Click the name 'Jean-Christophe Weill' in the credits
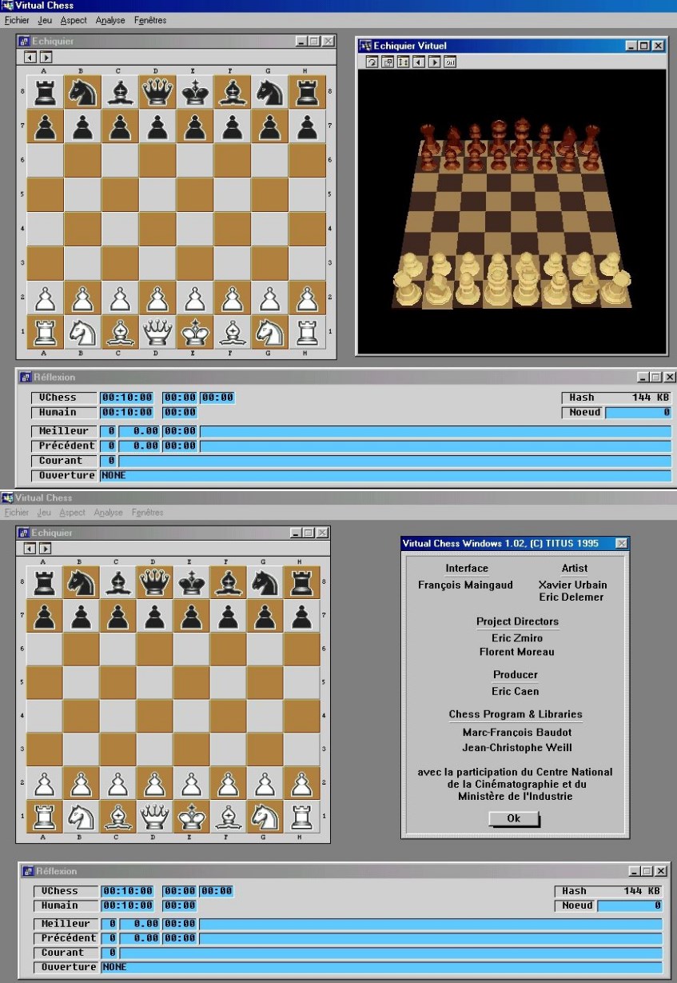This screenshot has height=983, width=677. [x=517, y=748]
